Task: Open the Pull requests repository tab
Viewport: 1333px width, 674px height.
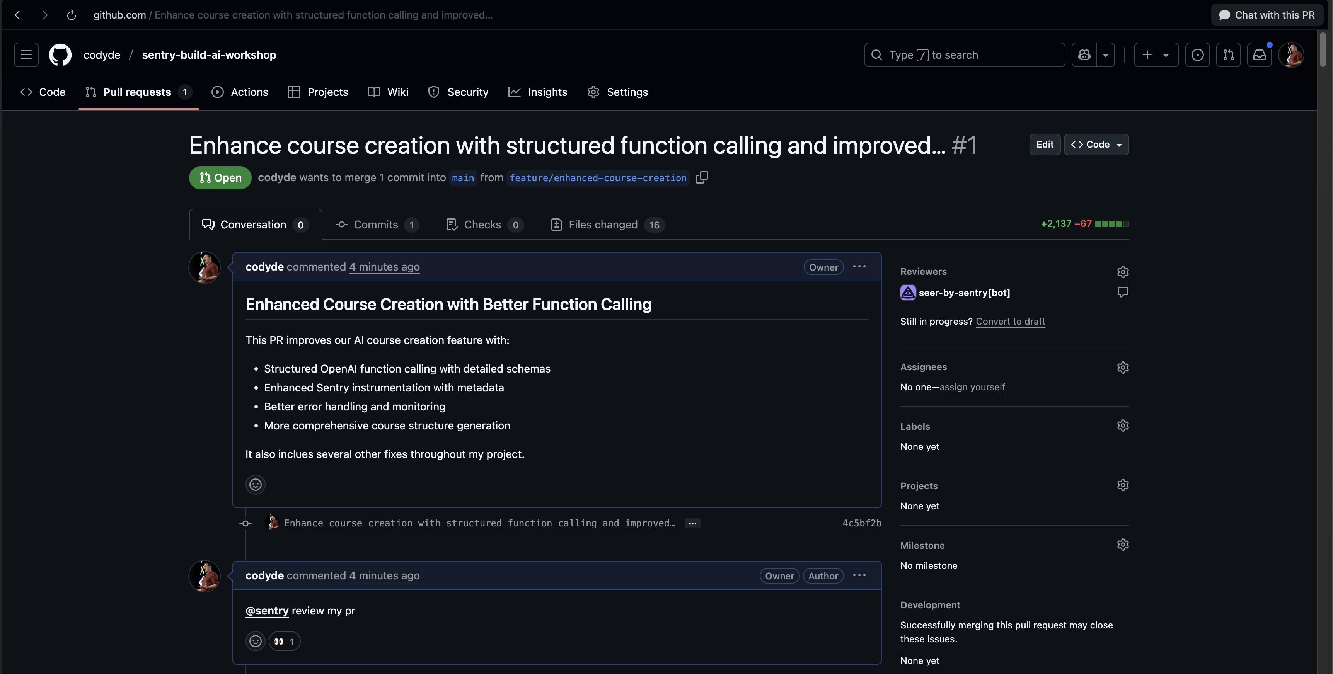Action: 139,92
